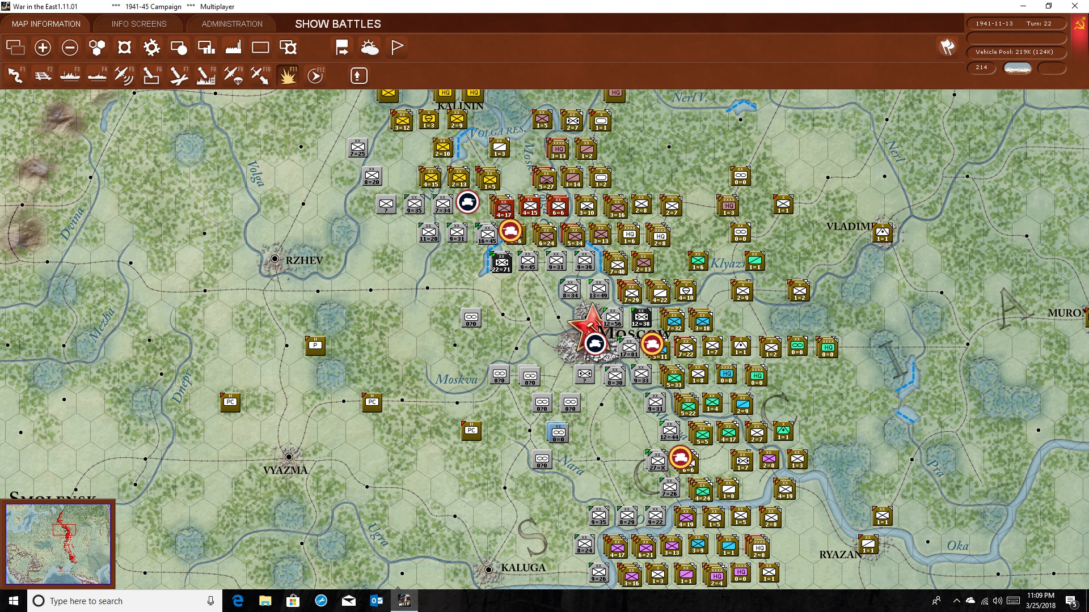Click the Soviet hammer and sickle flag
Image resolution: width=1089 pixels, height=612 pixels.
[x=1079, y=25]
